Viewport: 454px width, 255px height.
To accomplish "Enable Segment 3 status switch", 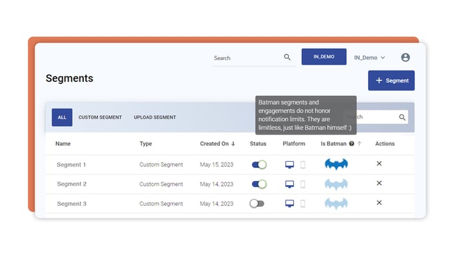I will click(x=257, y=204).
